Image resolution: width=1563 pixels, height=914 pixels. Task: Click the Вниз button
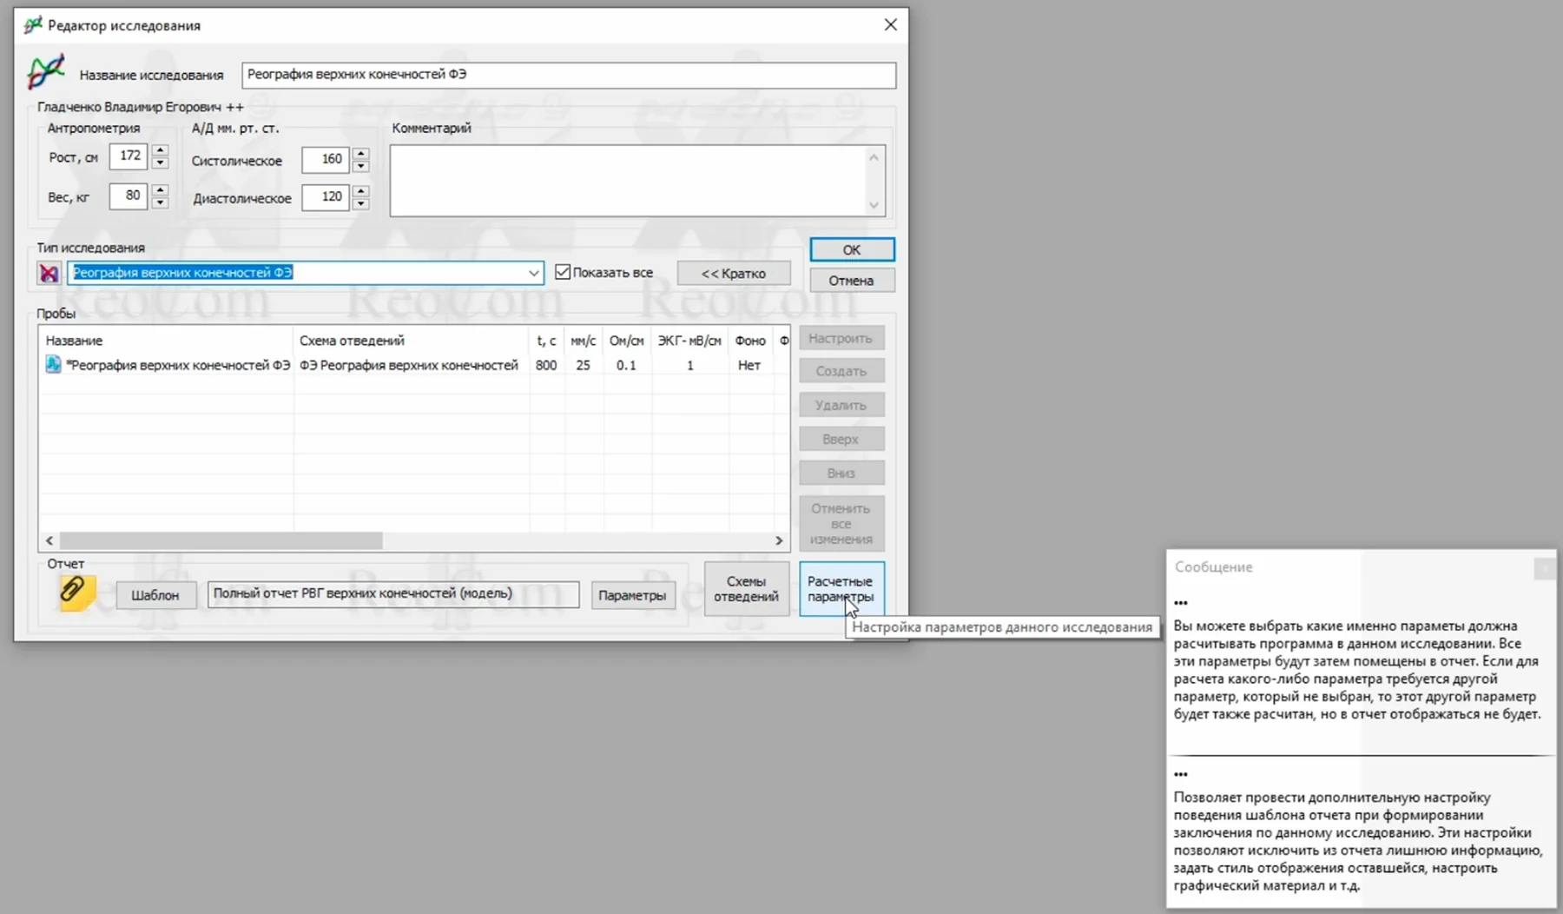841,473
